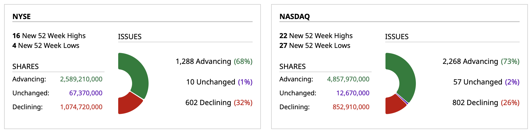Click the green advancing segment of NYSE donut
Screen dimensions: 532x136
[x=139, y=75]
